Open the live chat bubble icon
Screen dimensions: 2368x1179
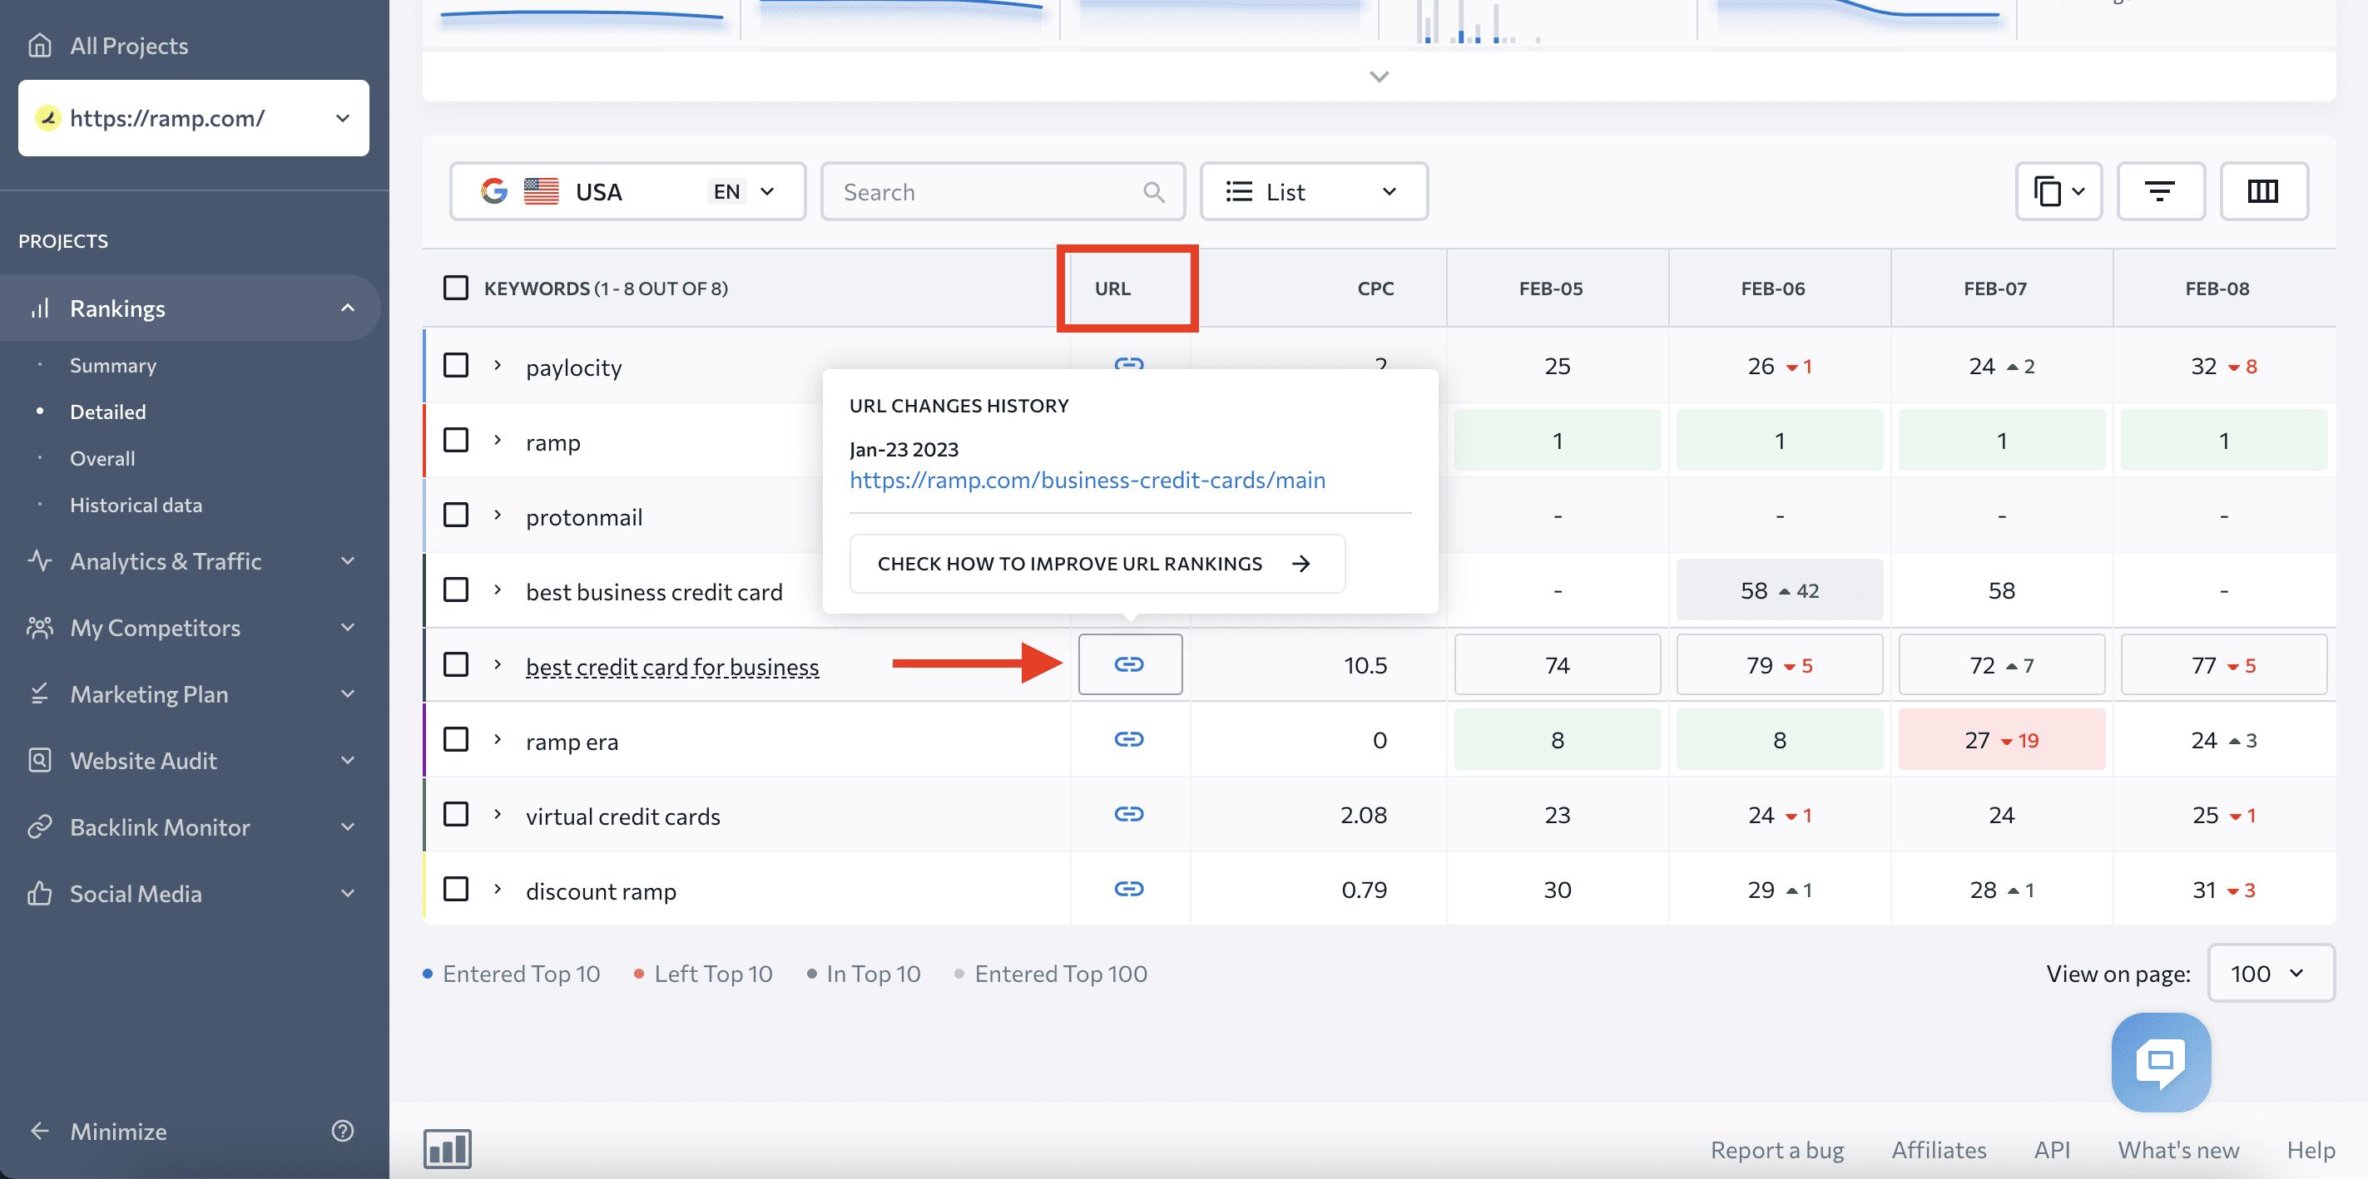2161,1063
